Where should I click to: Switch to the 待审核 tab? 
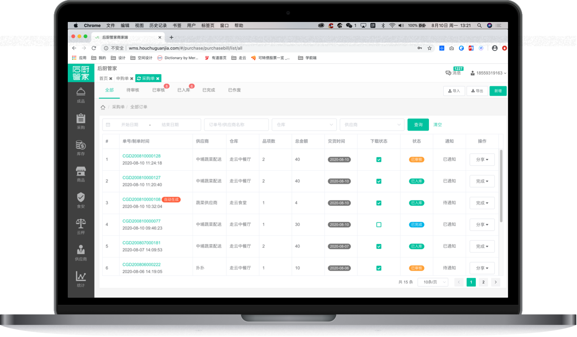click(x=133, y=90)
